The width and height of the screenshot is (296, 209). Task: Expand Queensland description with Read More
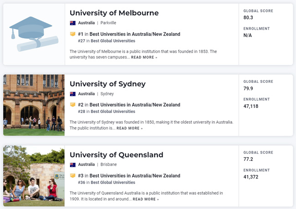(146, 199)
